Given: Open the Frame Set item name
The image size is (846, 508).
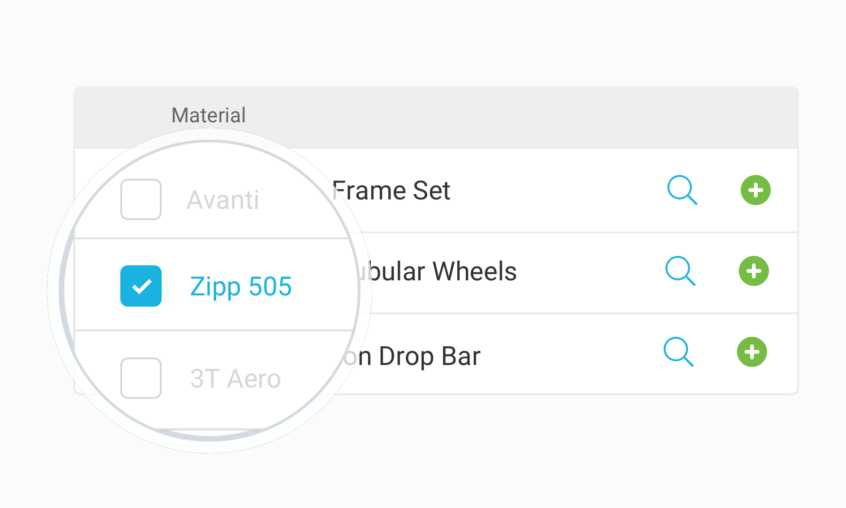Looking at the screenshot, I should tap(391, 191).
